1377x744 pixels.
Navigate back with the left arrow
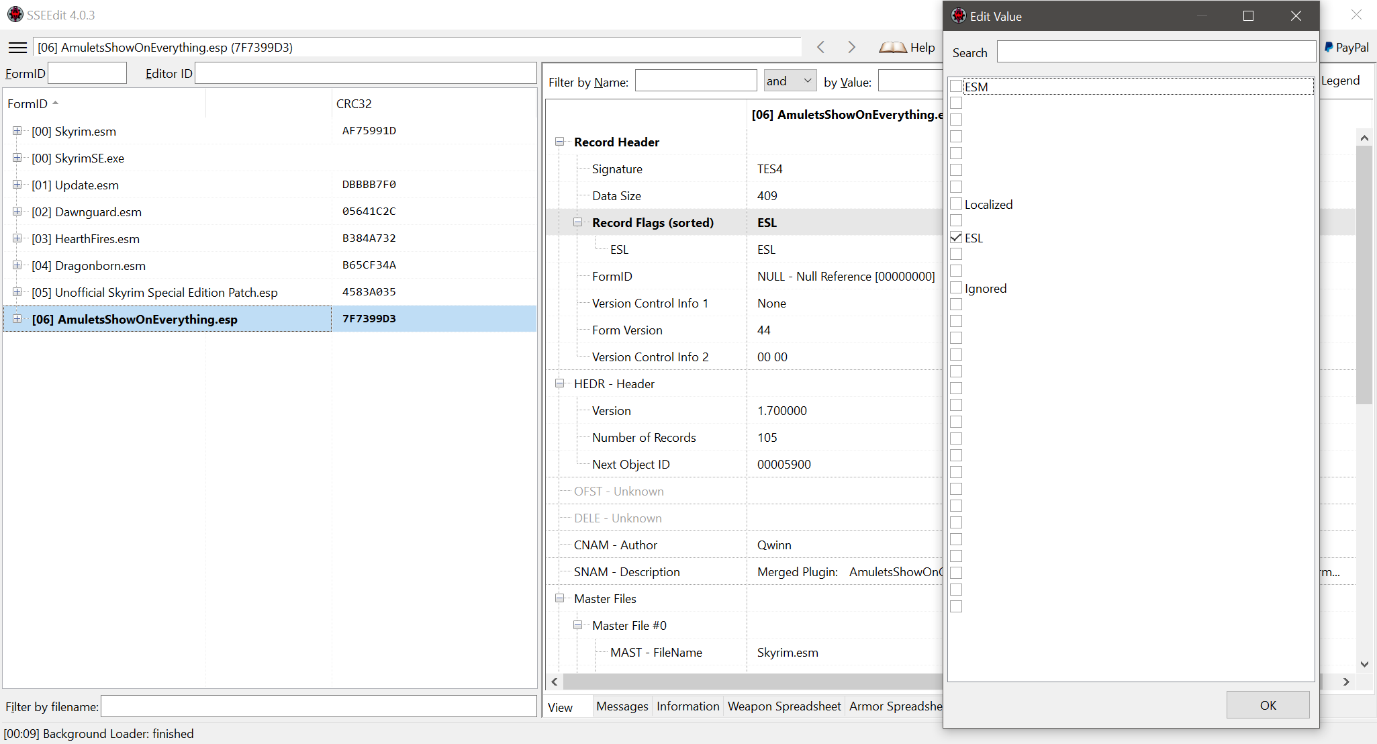tap(820, 47)
